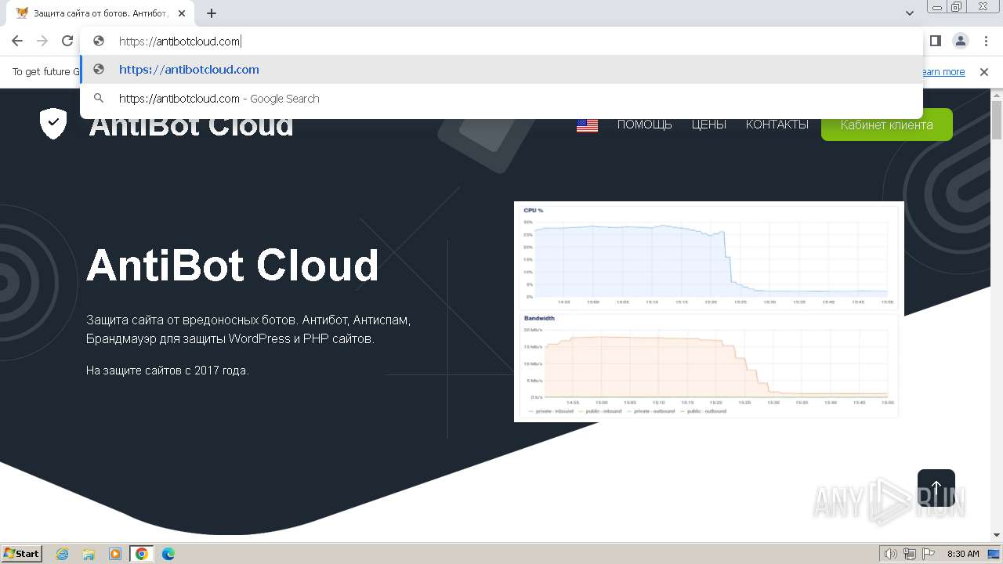Click the 8:30 AM system clock
The height and width of the screenshot is (564, 1003).
point(963,554)
